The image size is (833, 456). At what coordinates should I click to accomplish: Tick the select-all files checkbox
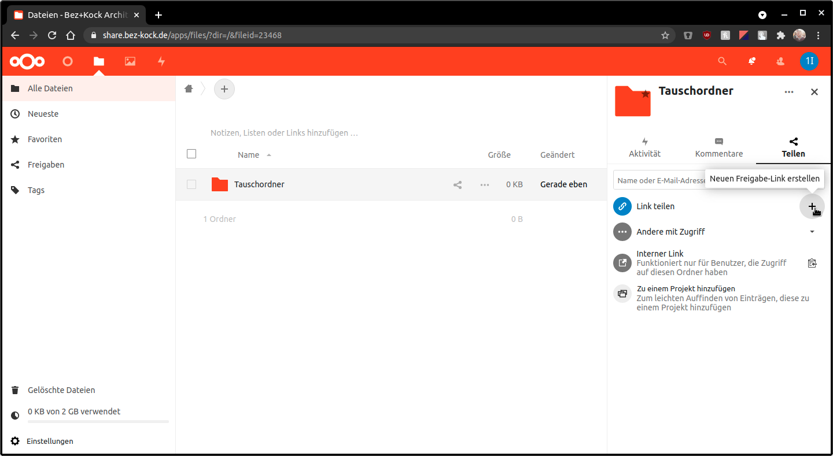191,154
